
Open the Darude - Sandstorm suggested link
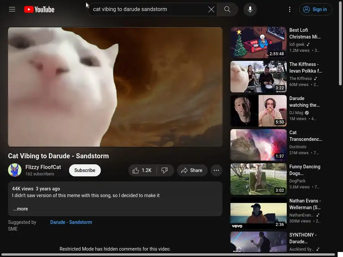71,222
